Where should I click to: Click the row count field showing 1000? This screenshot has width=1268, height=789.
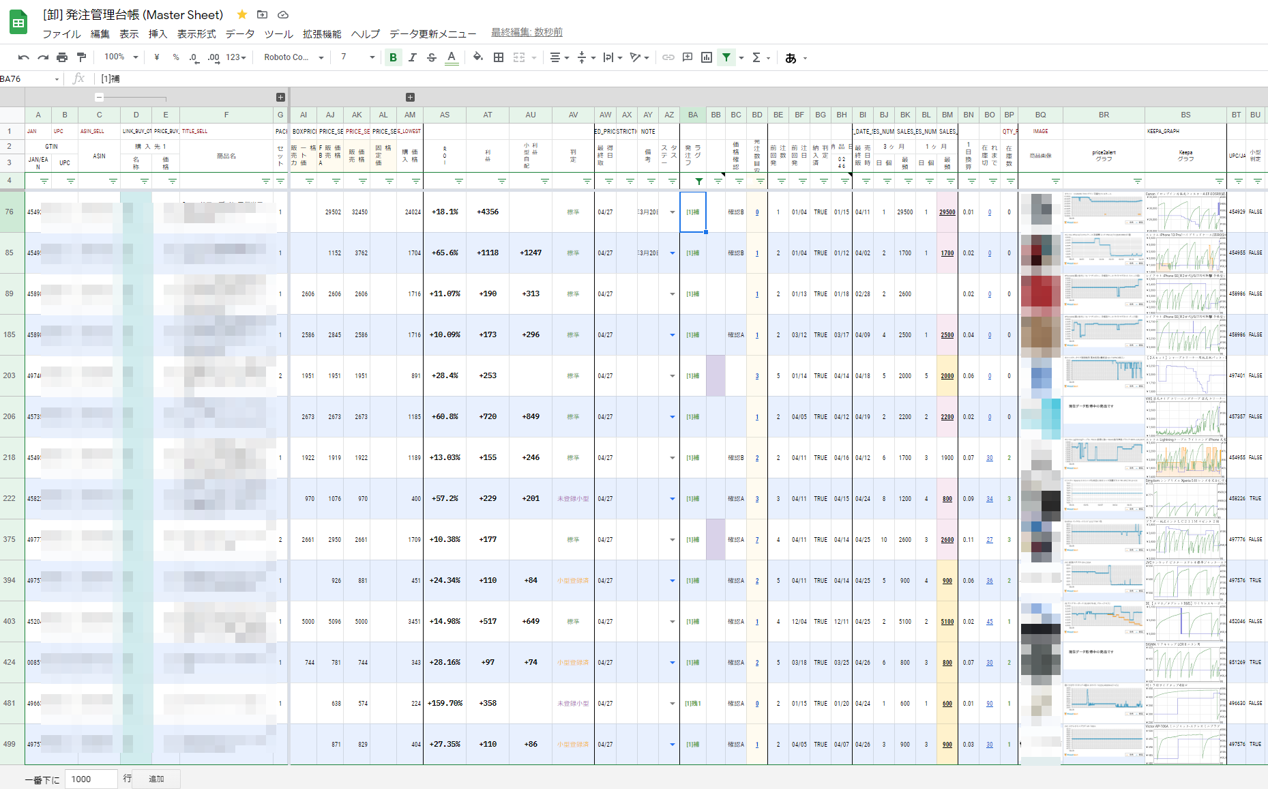91,779
